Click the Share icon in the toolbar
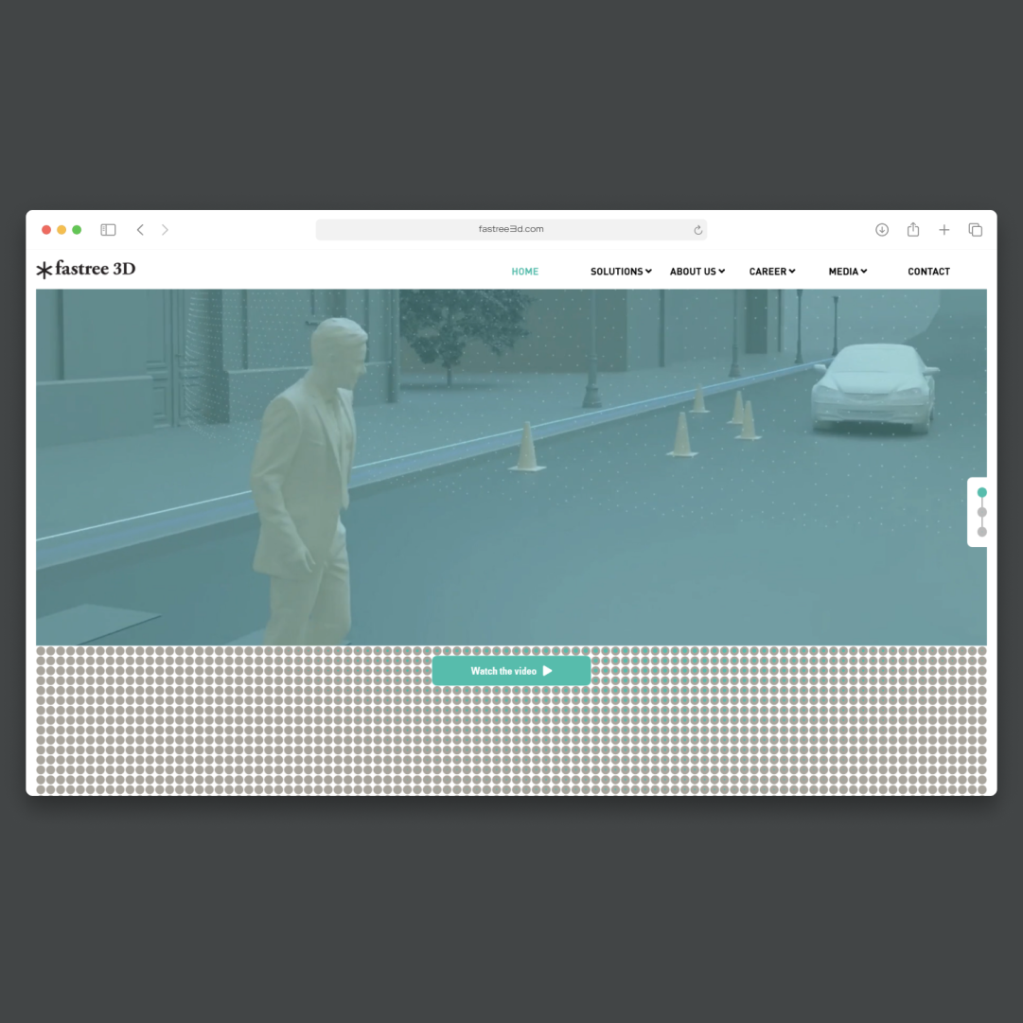Viewport: 1023px width, 1023px height. tap(913, 230)
